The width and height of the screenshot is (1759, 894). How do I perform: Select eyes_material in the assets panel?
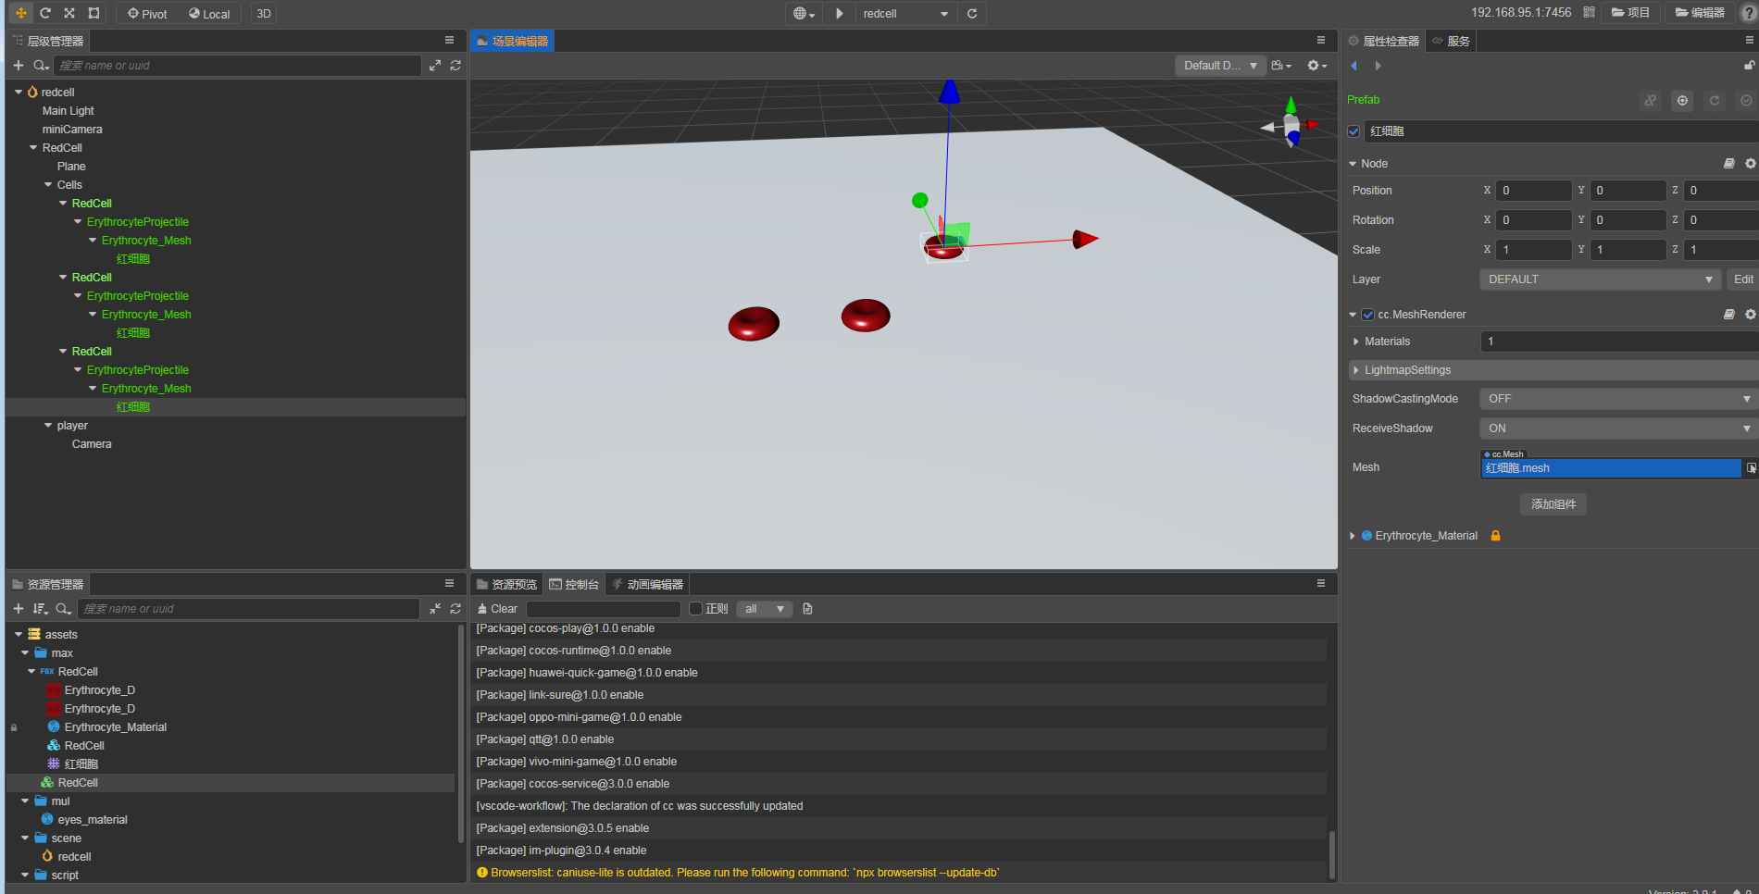(x=93, y=820)
